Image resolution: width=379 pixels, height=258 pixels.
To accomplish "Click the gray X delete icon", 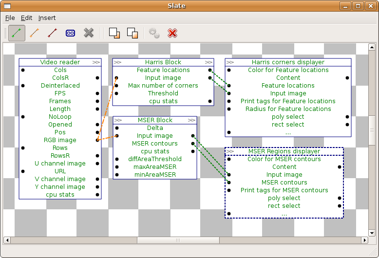I will [x=89, y=33].
